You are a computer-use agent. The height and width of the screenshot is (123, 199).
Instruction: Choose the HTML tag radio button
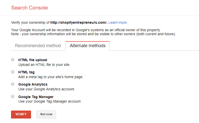click(13, 72)
